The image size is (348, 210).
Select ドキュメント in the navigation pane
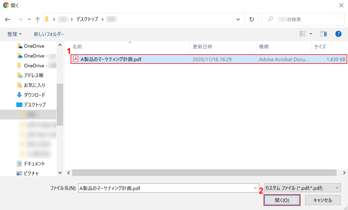34,164
